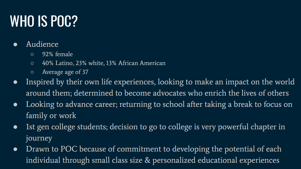
Task: Click the hollow bullet beside 92% female
Action: click(32, 54)
